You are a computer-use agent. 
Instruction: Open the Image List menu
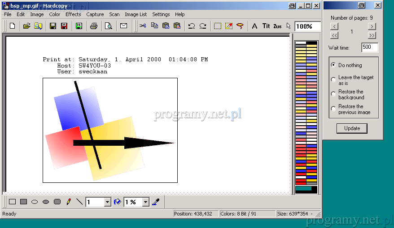pos(136,14)
